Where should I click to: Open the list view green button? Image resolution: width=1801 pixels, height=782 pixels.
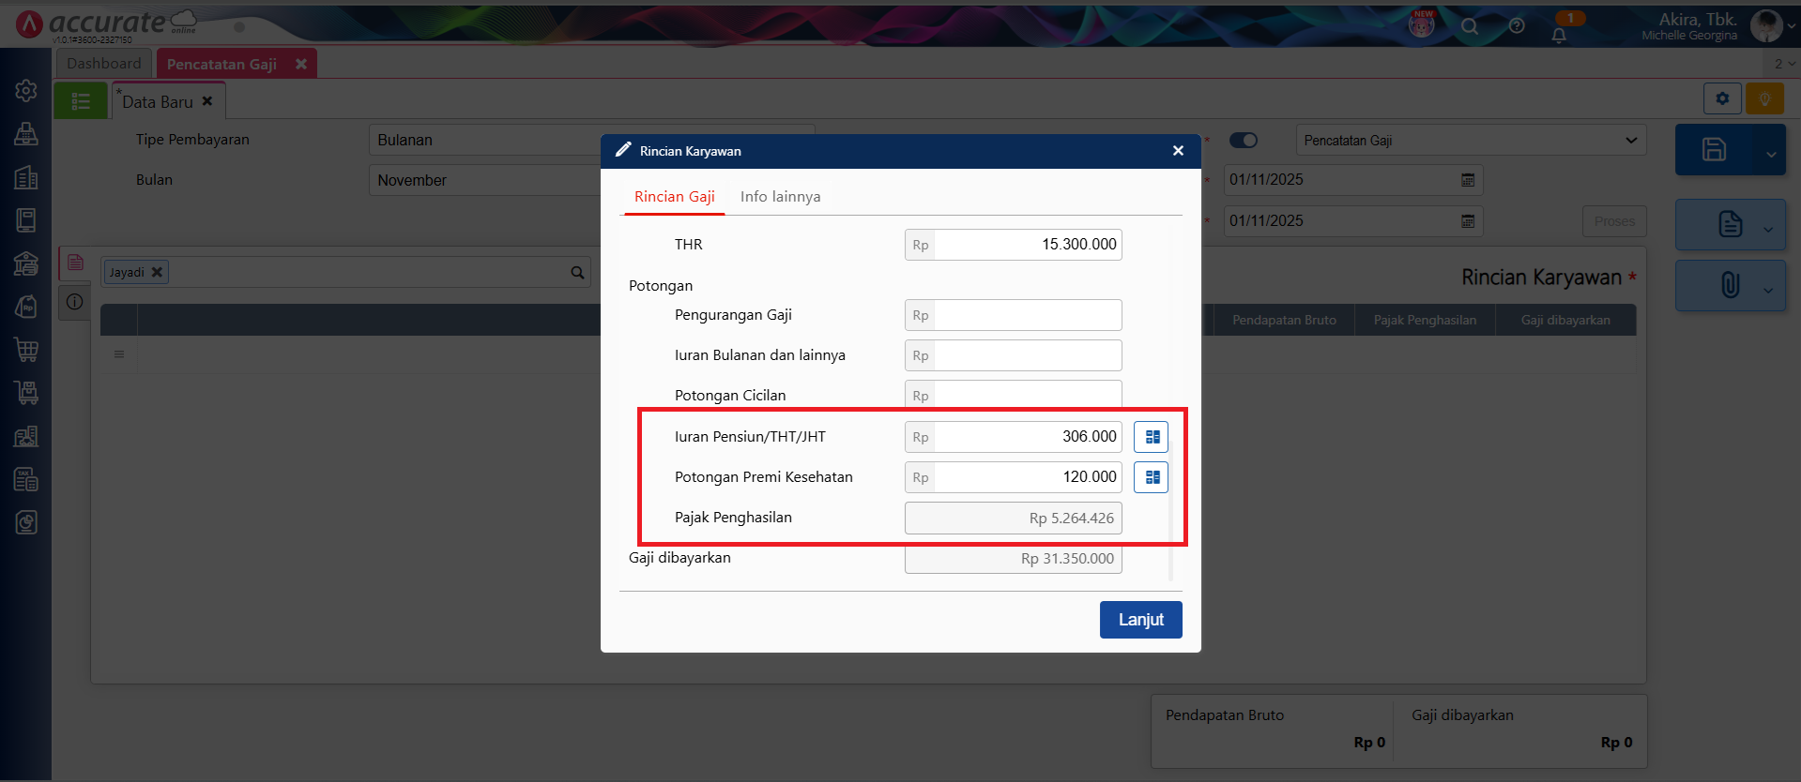(x=81, y=101)
